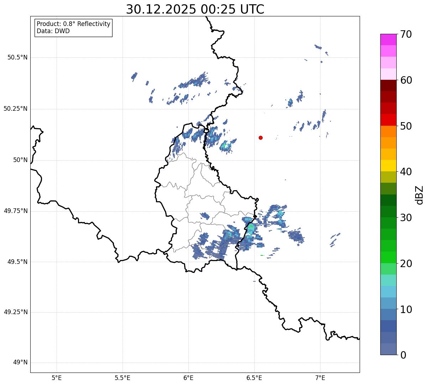Click the Data: DWD label
This screenshot has height=385, width=428.
(53, 31)
